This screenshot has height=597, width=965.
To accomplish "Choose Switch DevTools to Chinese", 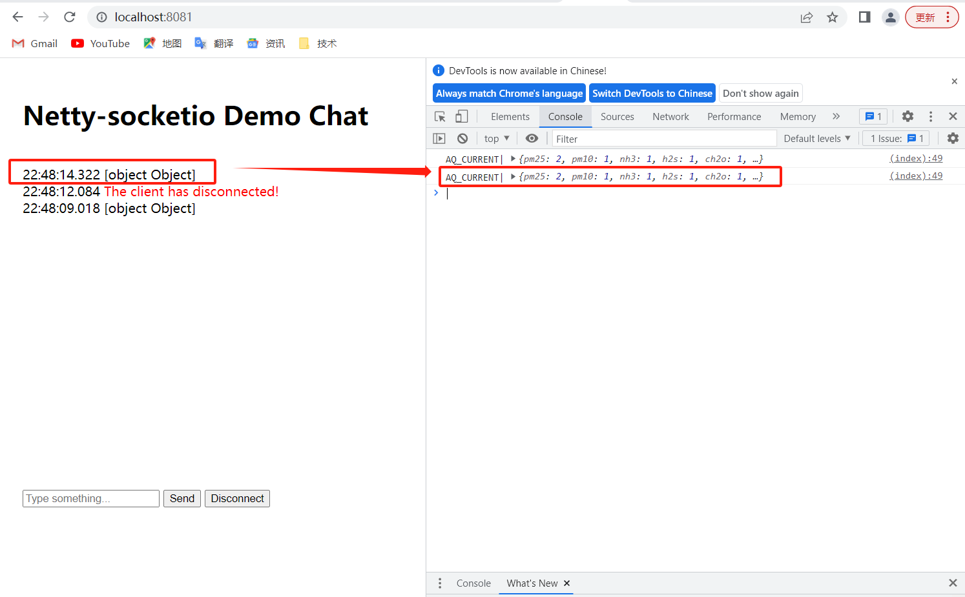I will pyautogui.click(x=652, y=93).
